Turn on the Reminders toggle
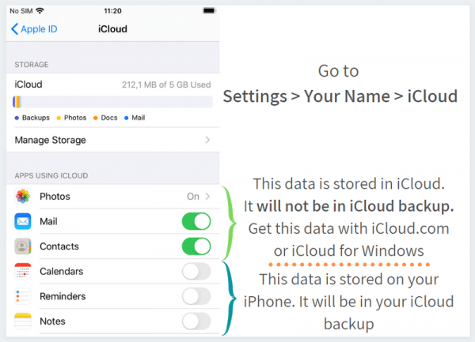Screen dimensions: 475x342 point(196,296)
